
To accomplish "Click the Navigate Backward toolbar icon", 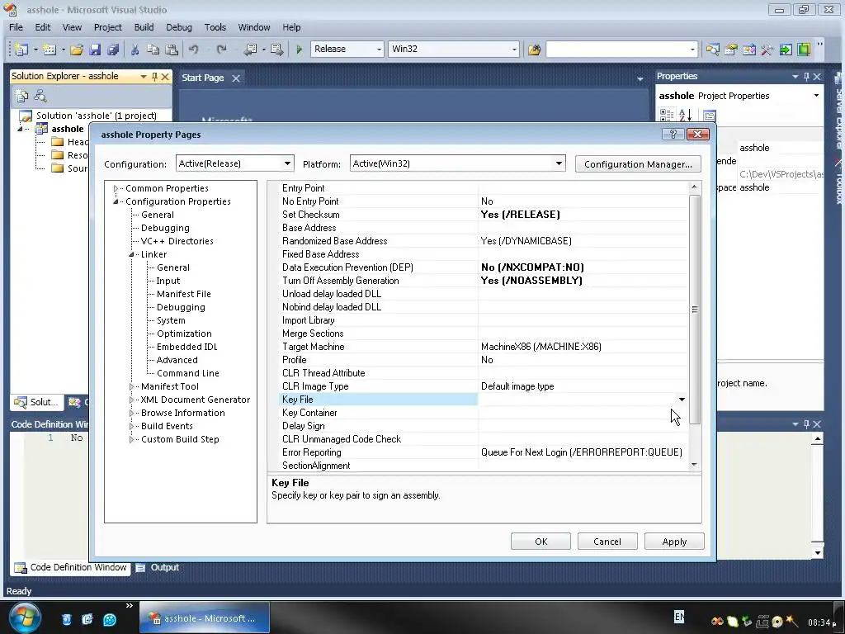I will click(250, 50).
